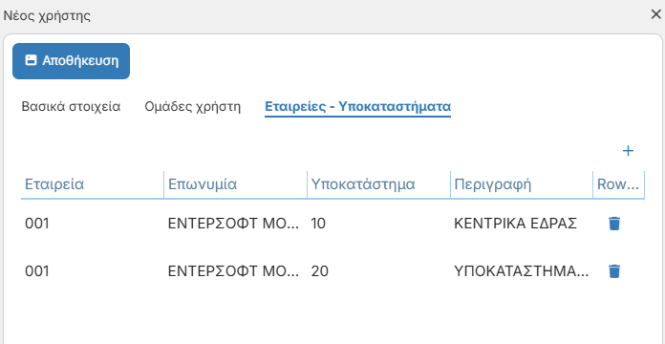The width and height of the screenshot is (665, 344).
Task: Delete the ΚΕΝΤΡΙΚΑ ΕΔΡΑΣ row
Action: [x=614, y=223]
